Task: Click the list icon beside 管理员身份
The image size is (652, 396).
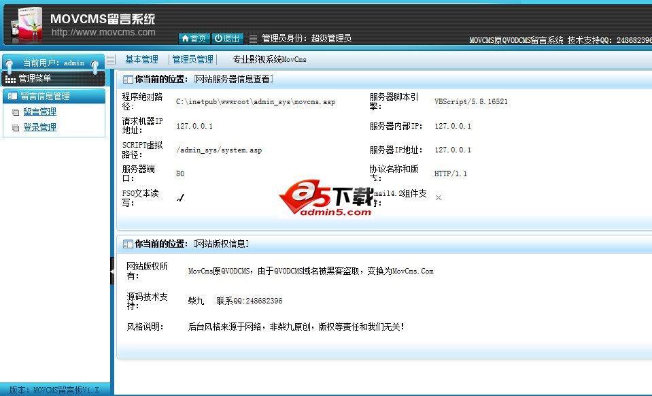Action: [253, 39]
